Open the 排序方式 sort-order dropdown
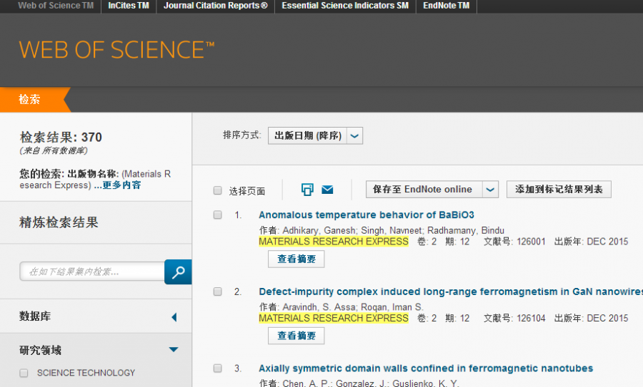The width and height of the screenshot is (643, 387). tap(315, 135)
